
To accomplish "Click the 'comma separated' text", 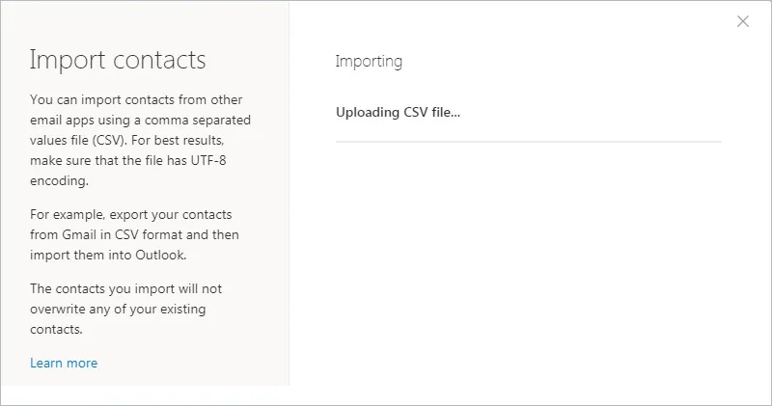I will point(199,120).
